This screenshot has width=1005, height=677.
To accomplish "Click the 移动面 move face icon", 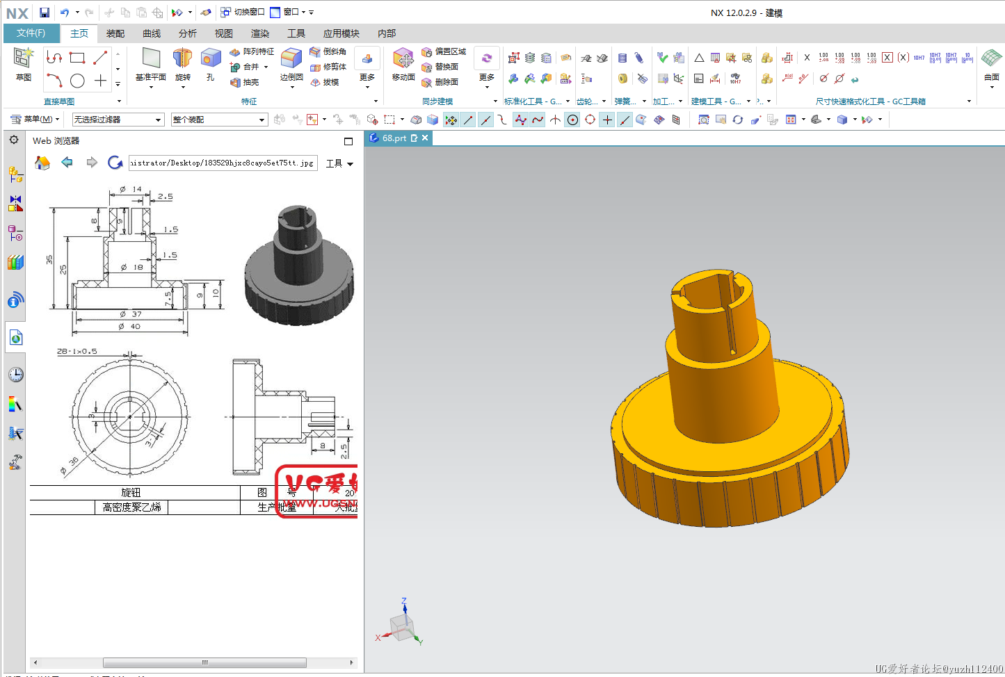I will pyautogui.click(x=403, y=58).
